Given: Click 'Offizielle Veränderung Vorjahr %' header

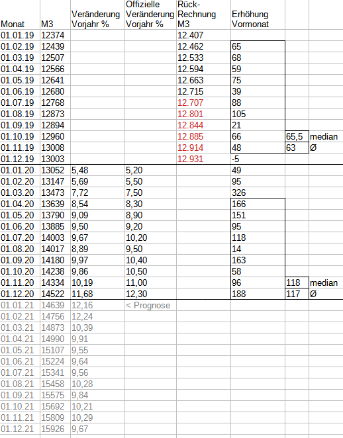Looking at the screenshot, I should pos(150,15).
